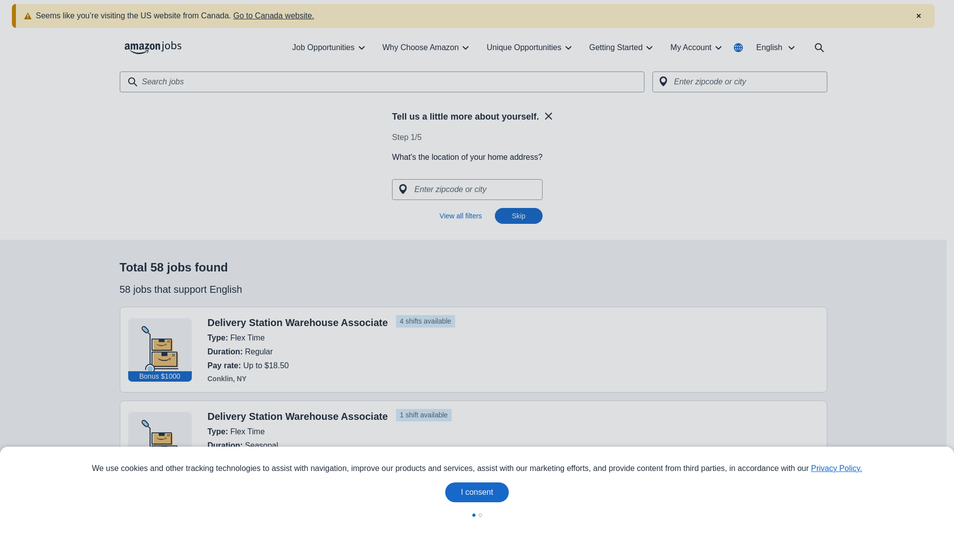Click the first cookie banner page dot

tap(474, 515)
